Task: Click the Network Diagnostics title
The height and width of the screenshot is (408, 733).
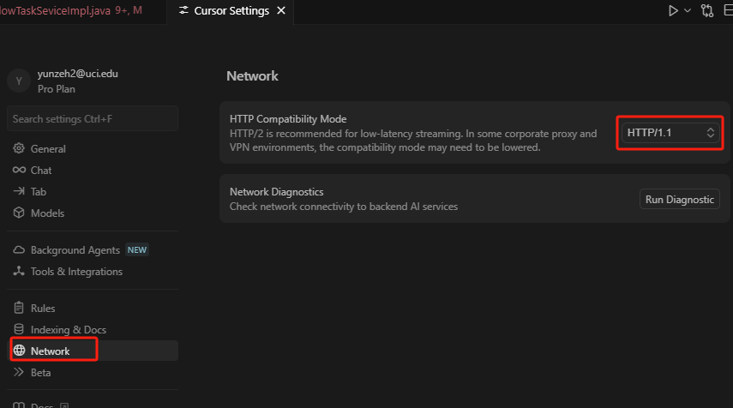Action: tap(276, 192)
